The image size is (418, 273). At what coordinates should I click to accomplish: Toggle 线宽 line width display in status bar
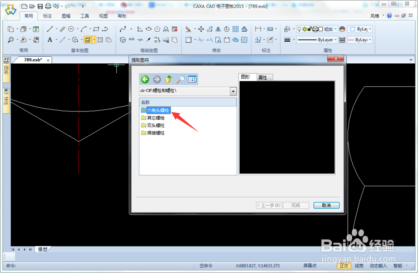(x=359, y=265)
